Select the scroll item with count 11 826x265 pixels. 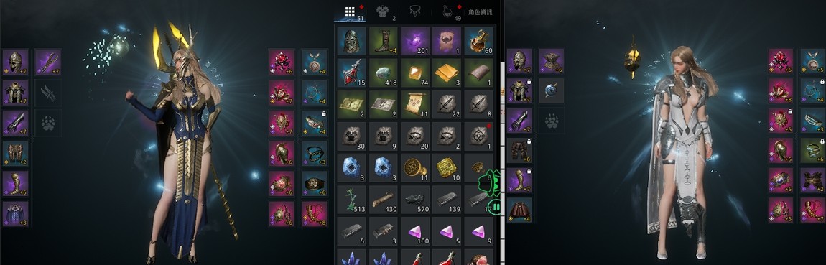(x=414, y=104)
